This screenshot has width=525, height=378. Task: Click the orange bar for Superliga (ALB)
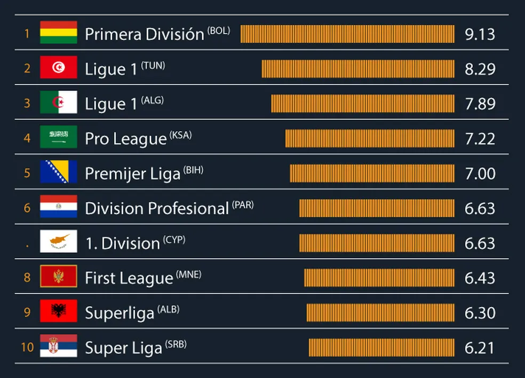(380, 312)
